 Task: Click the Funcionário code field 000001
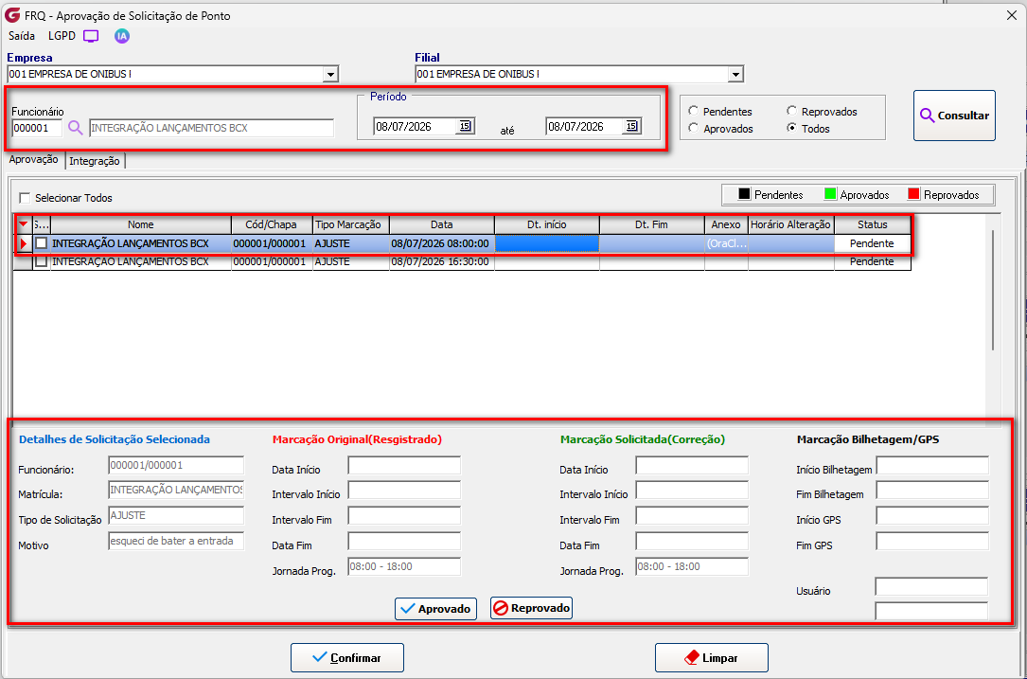[37, 129]
